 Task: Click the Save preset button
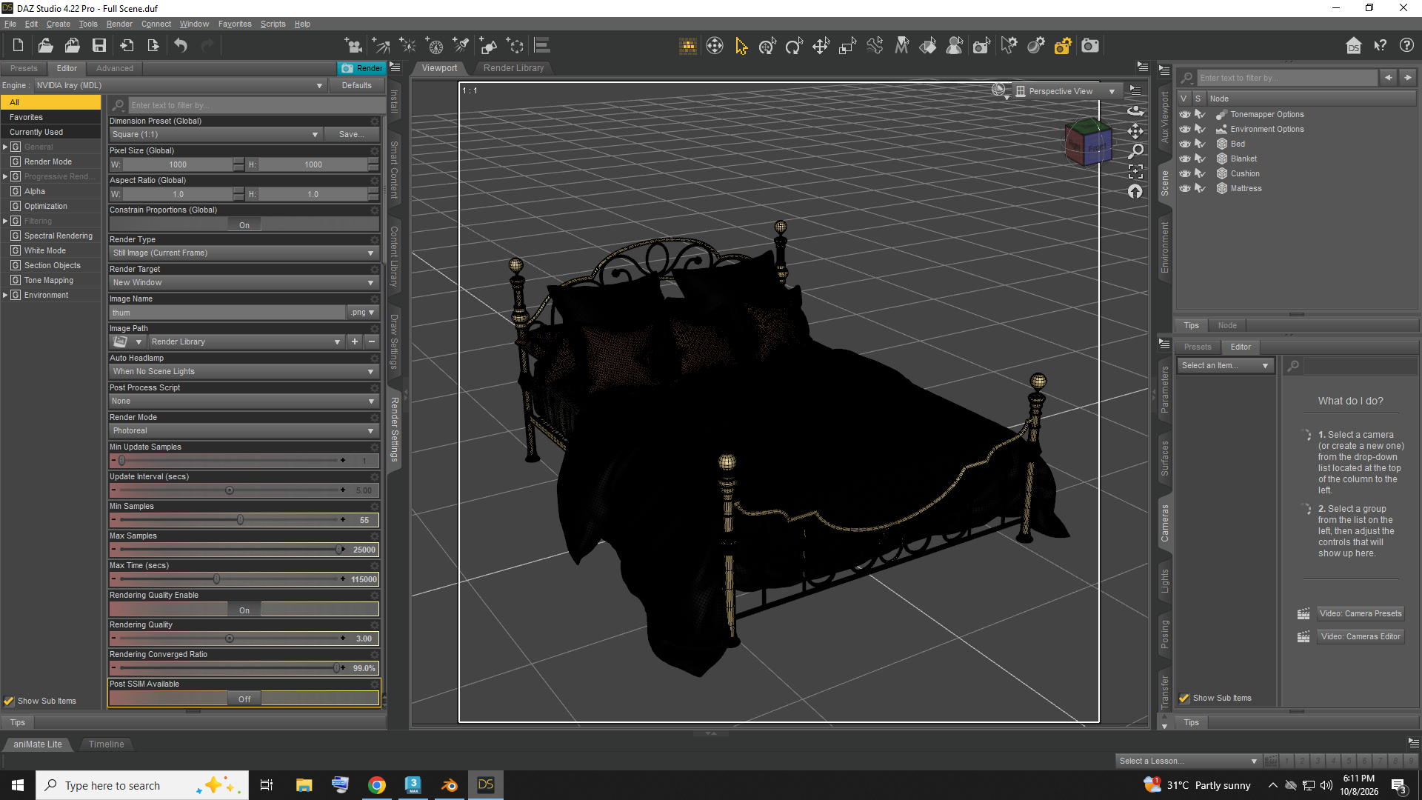pos(351,134)
